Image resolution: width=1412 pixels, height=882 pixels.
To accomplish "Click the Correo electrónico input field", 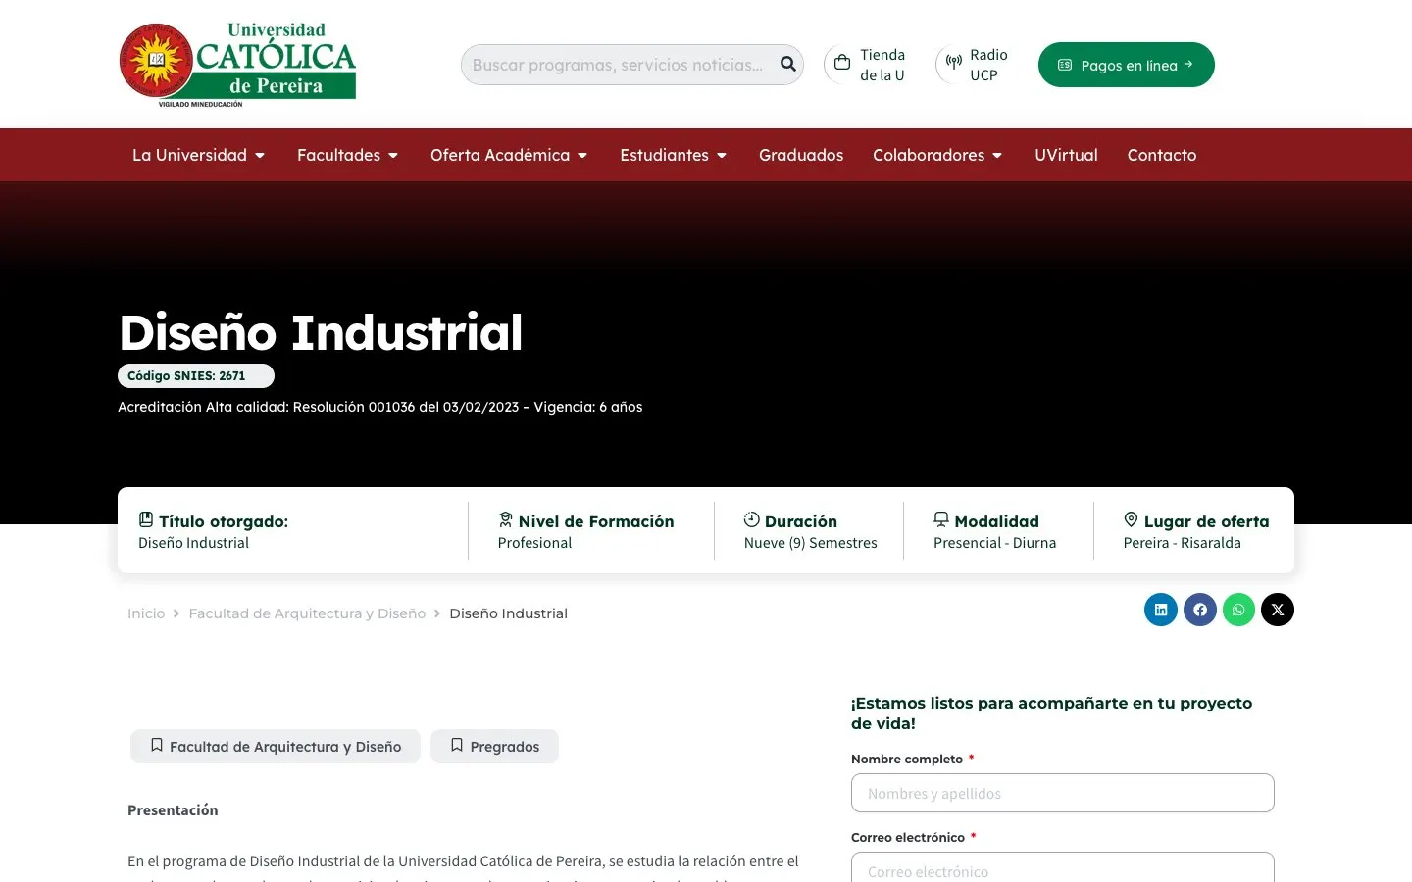I will coord(1063,868).
